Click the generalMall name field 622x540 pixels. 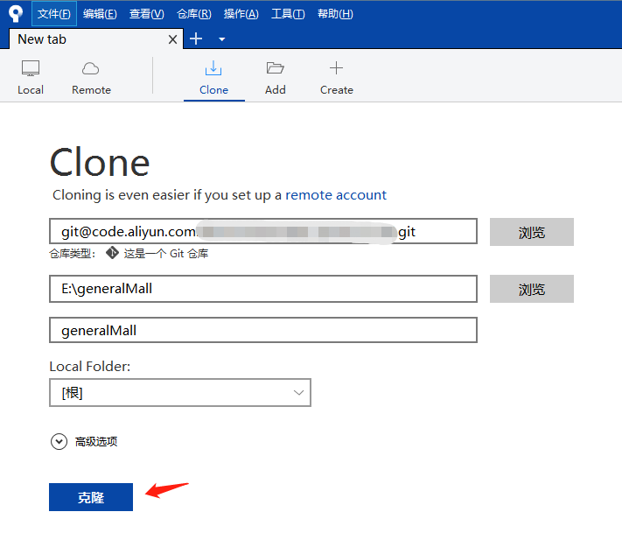[x=263, y=330]
